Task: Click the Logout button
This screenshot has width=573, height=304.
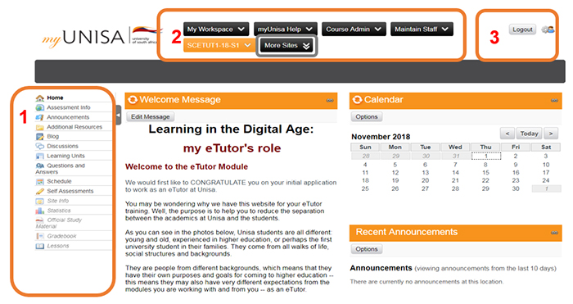Action: tap(522, 29)
